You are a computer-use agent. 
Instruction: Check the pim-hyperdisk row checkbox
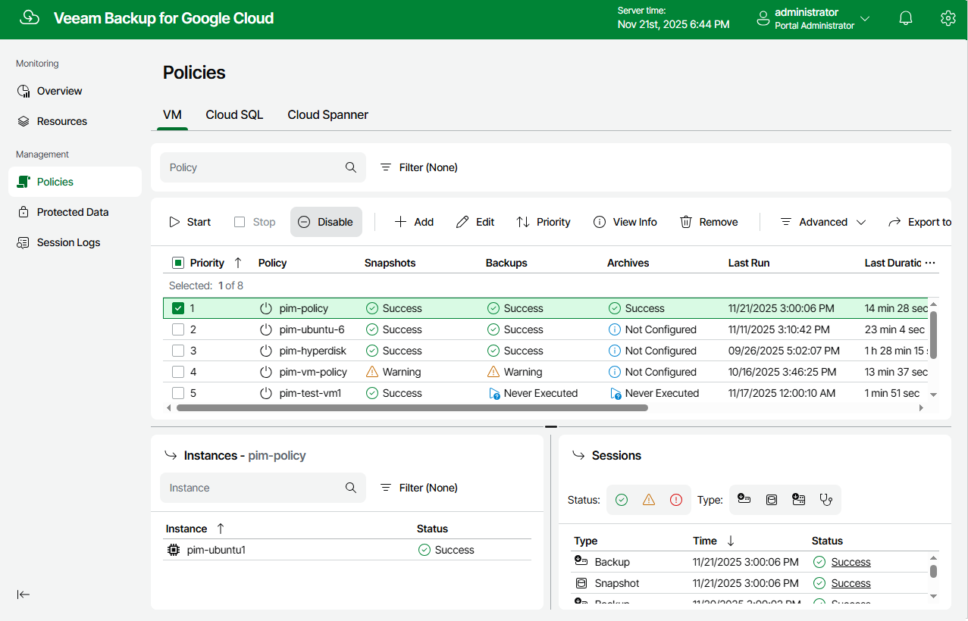pyautogui.click(x=178, y=351)
